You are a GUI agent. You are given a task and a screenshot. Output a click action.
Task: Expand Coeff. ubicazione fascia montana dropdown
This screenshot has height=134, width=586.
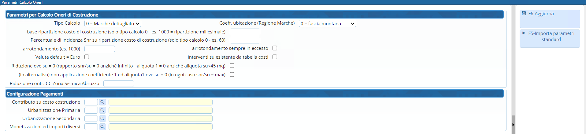pos(327,23)
